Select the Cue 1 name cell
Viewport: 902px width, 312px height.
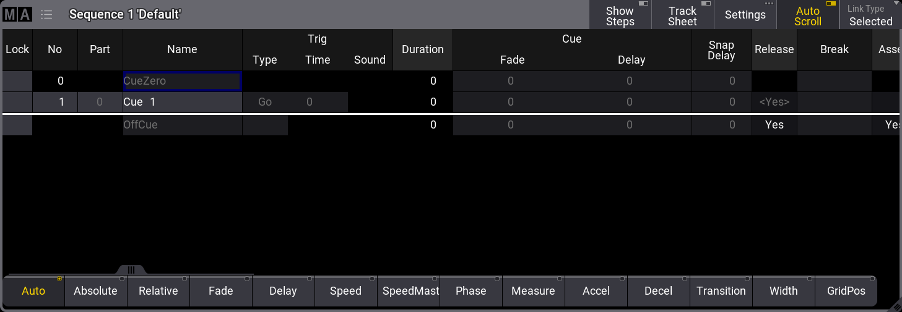click(182, 102)
